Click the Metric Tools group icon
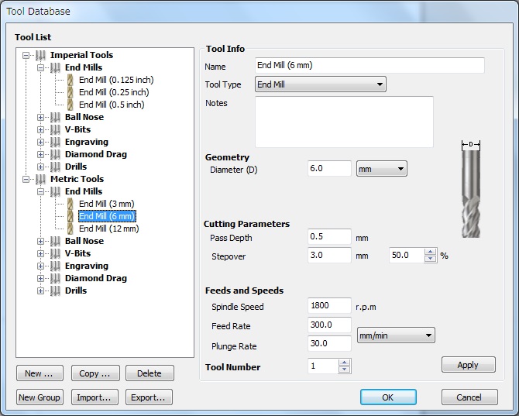 (41, 179)
